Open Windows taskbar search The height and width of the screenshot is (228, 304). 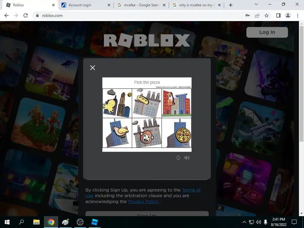(x=21, y=222)
